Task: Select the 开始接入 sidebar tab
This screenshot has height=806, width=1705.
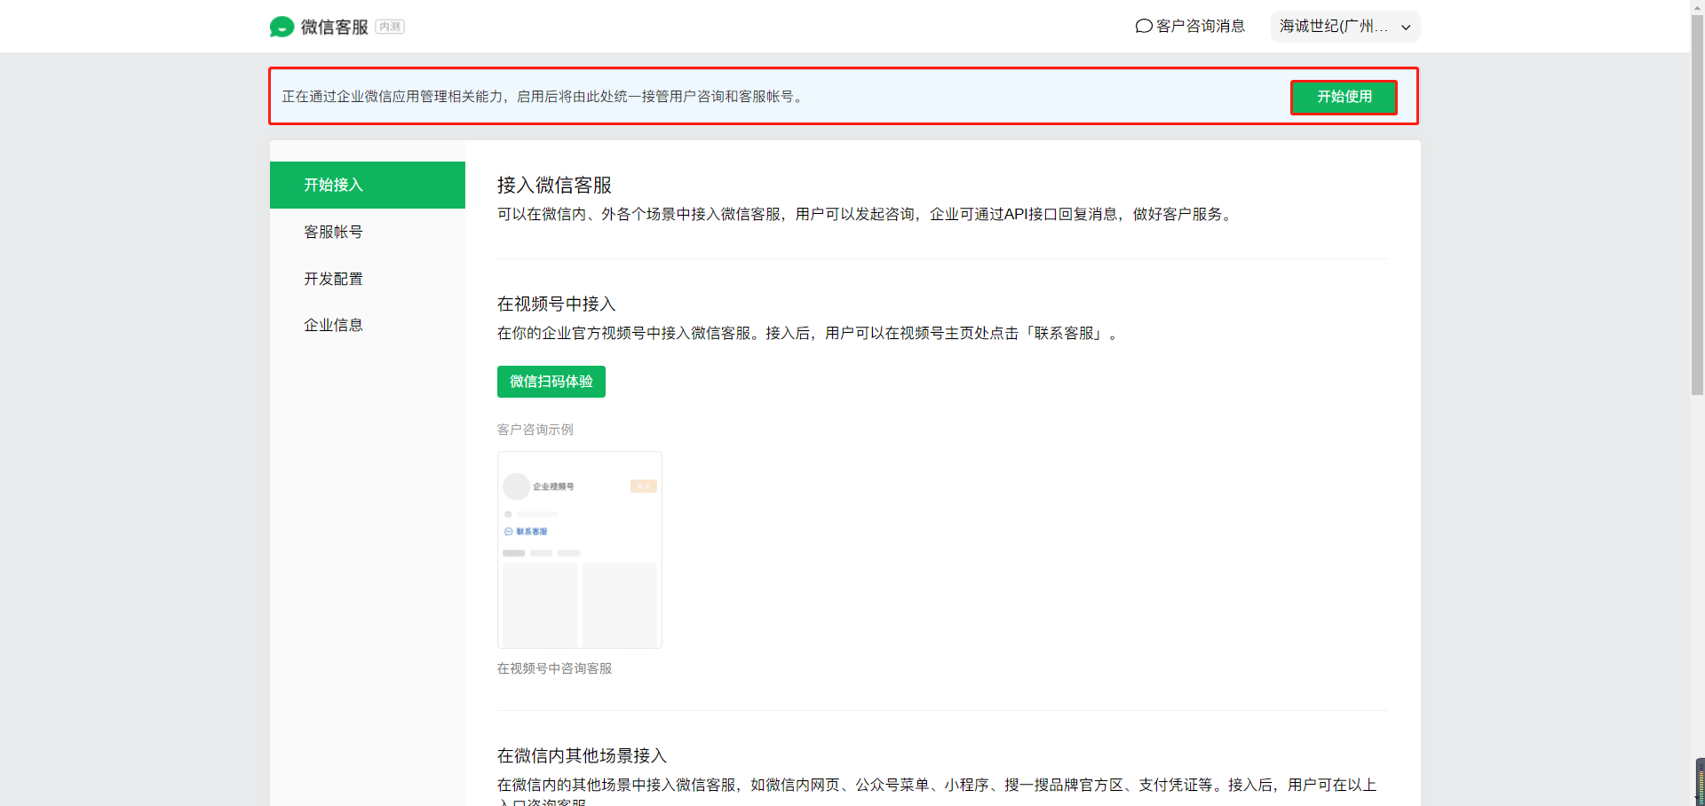Action: [x=368, y=185]
